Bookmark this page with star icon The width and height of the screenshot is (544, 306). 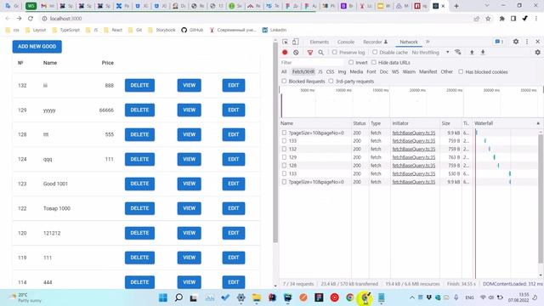tap(488, 19)
